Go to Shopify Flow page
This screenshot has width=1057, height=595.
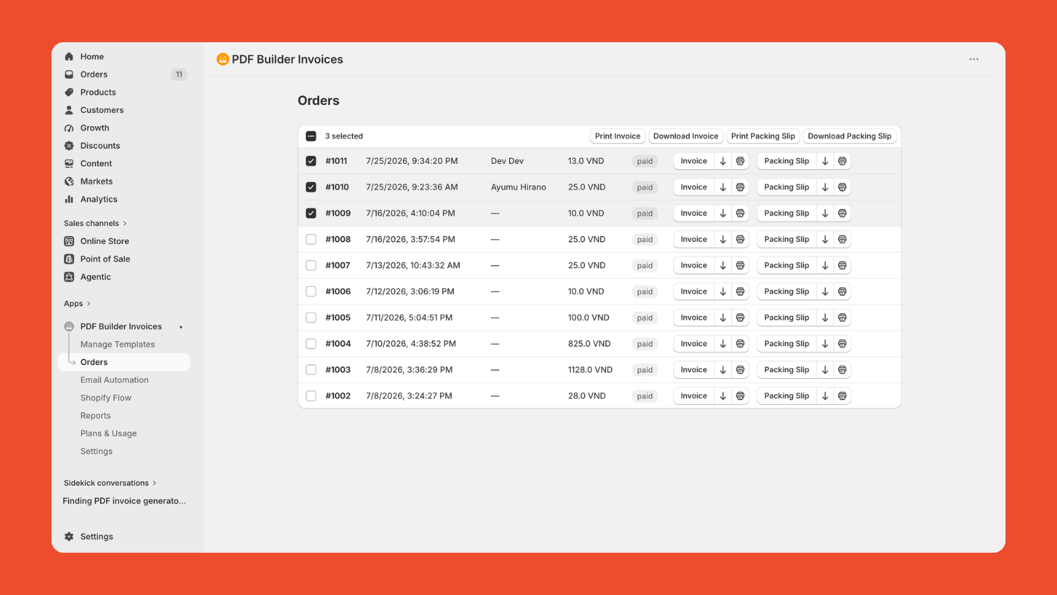tap(106, 398)
